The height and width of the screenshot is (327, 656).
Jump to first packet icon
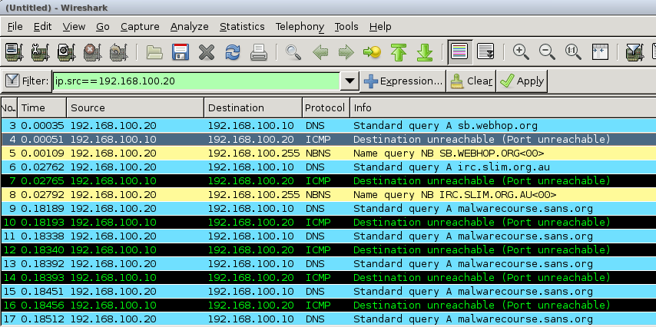(399, 52)
